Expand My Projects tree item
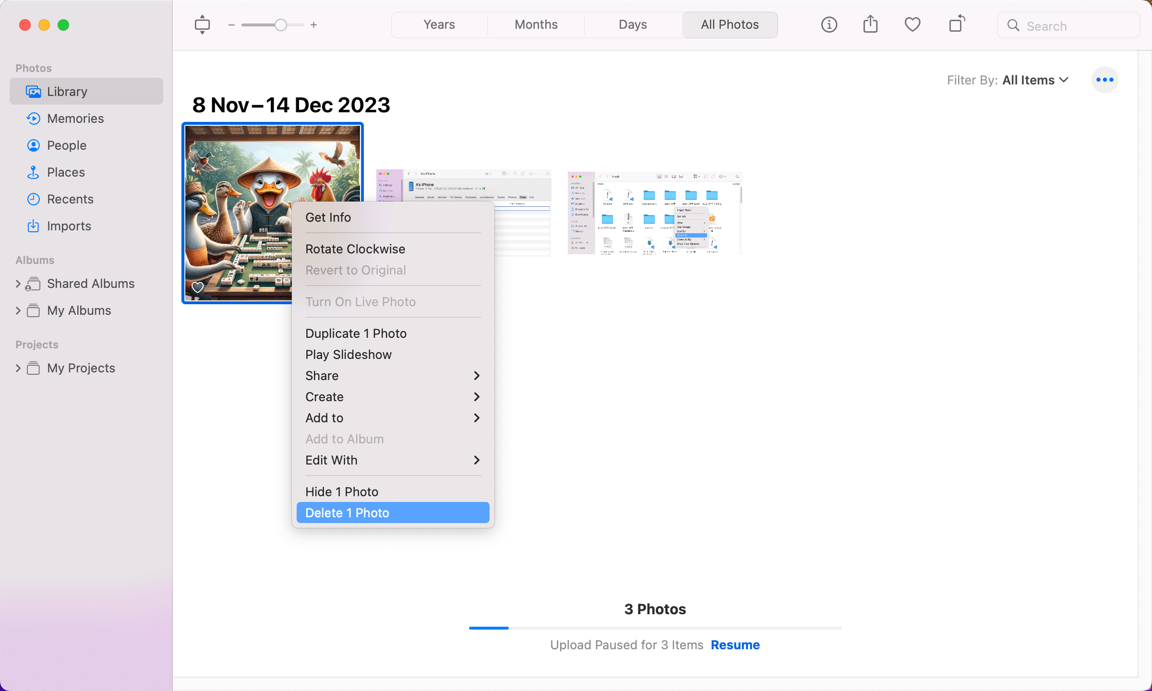The height and width of the screenshot is (691, 1152). [18, 368]
